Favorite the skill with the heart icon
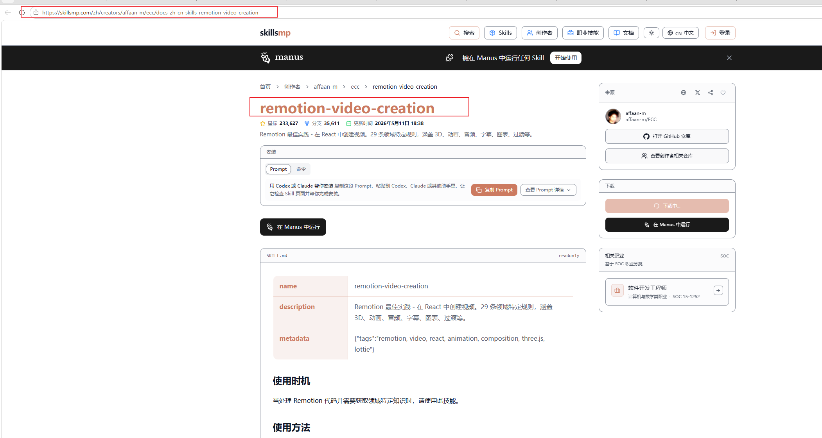The image size is (822, 438). click(723, 93)
